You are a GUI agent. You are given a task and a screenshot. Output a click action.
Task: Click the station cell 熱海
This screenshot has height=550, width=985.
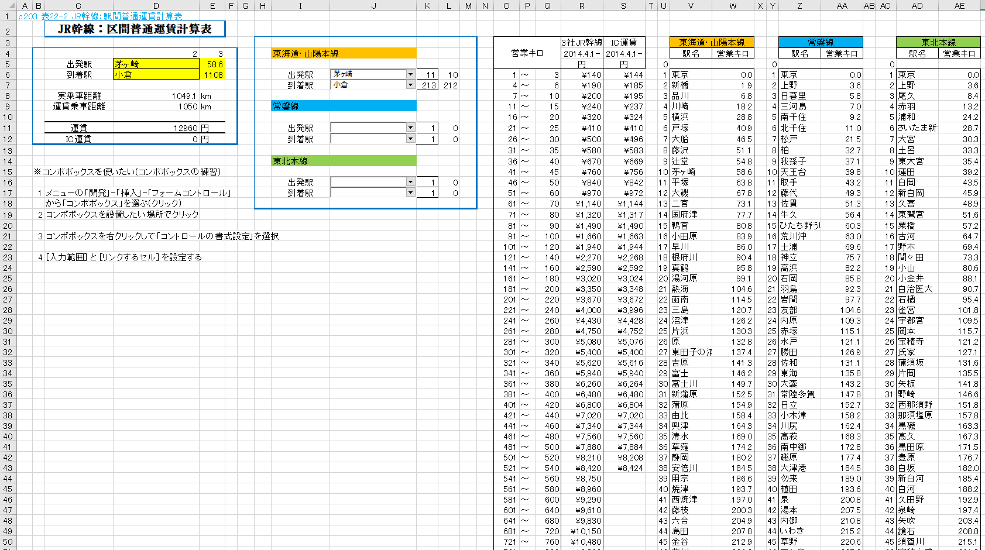(691, 289)
